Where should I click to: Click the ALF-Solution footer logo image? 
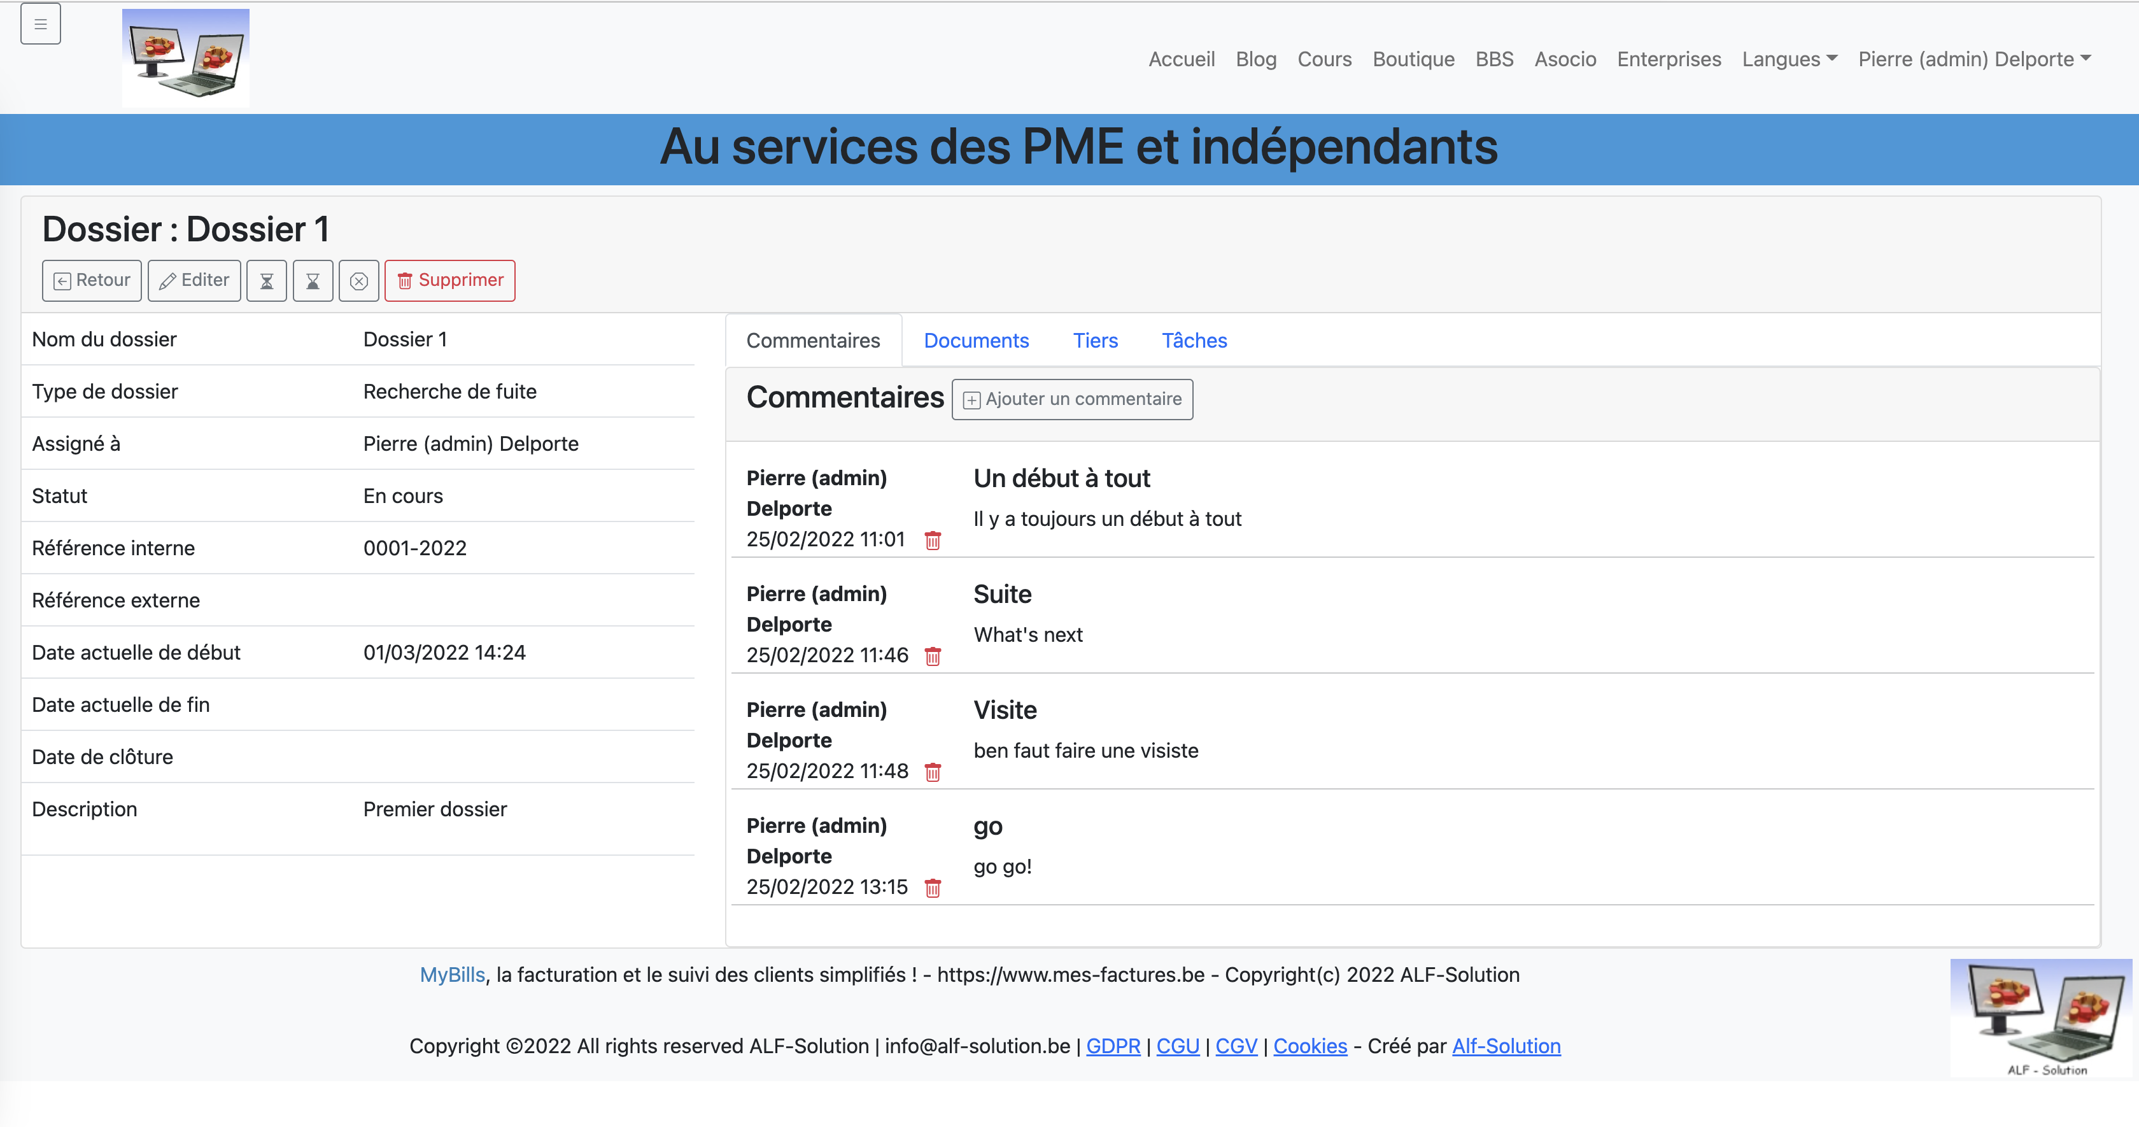[2041, 1018]
